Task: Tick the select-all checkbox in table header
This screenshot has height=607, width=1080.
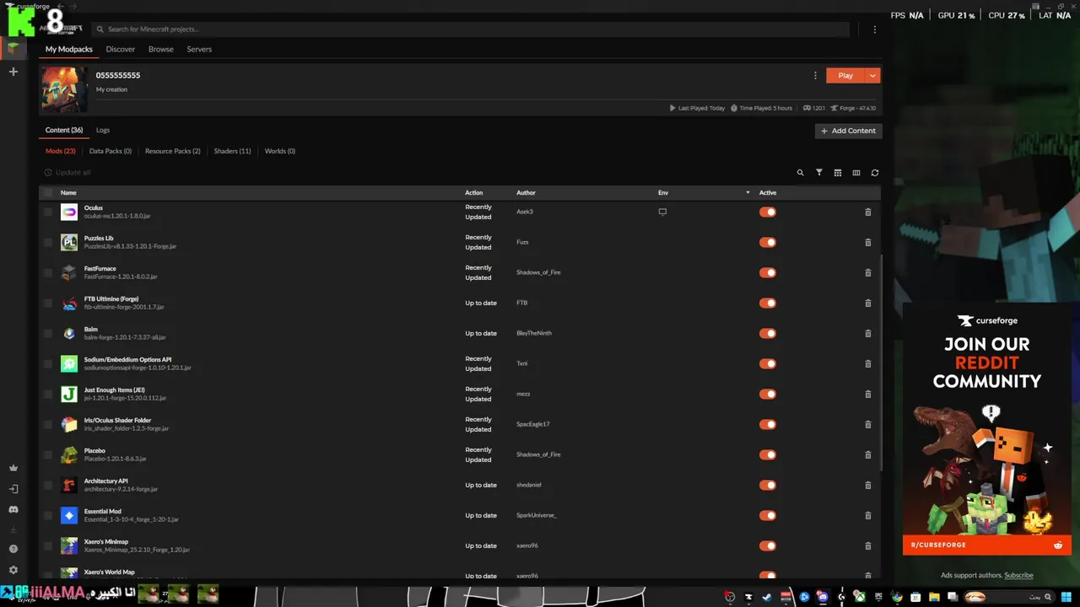Action: pyautogui.click(x=48, y=193)
